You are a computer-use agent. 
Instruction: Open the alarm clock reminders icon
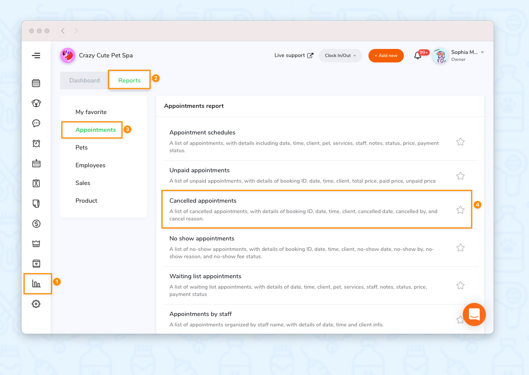36,143
